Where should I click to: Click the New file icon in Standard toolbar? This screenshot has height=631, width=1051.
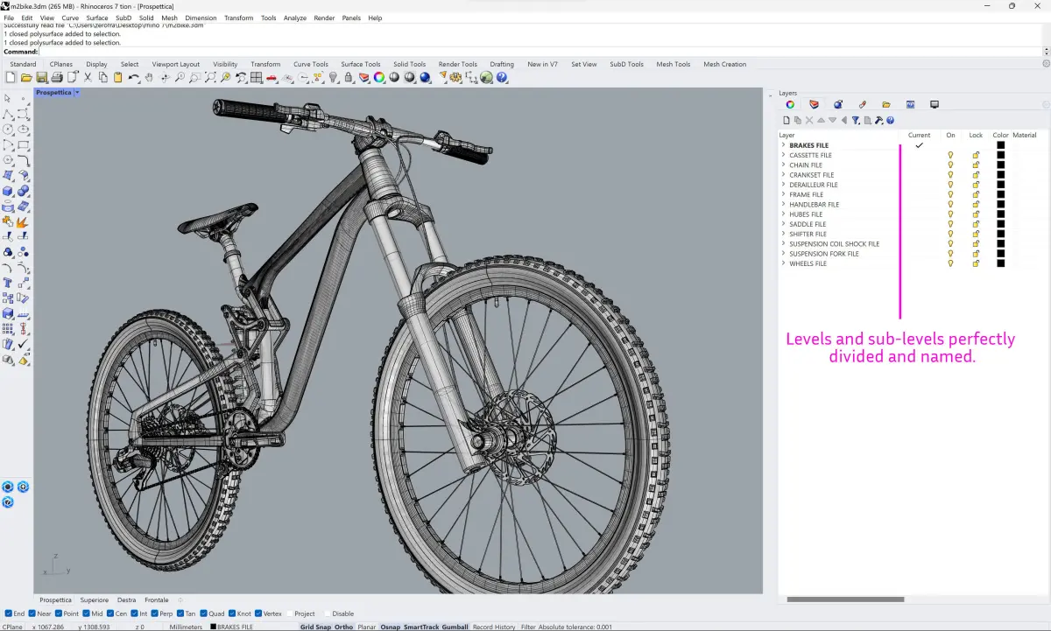pos(10,78)
